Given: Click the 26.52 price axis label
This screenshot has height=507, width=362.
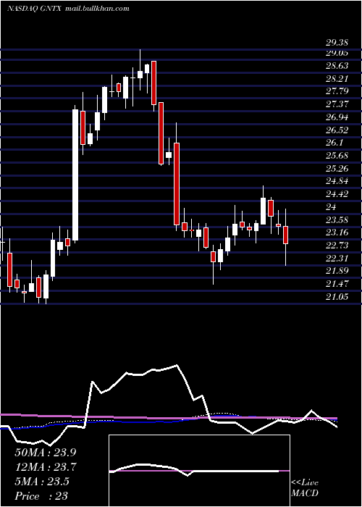Looking at the screenshot, I should click(x=337, y=130).
